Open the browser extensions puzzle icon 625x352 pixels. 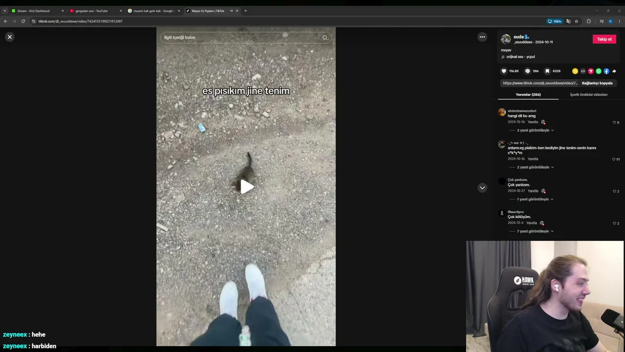(x=588, y=22)
